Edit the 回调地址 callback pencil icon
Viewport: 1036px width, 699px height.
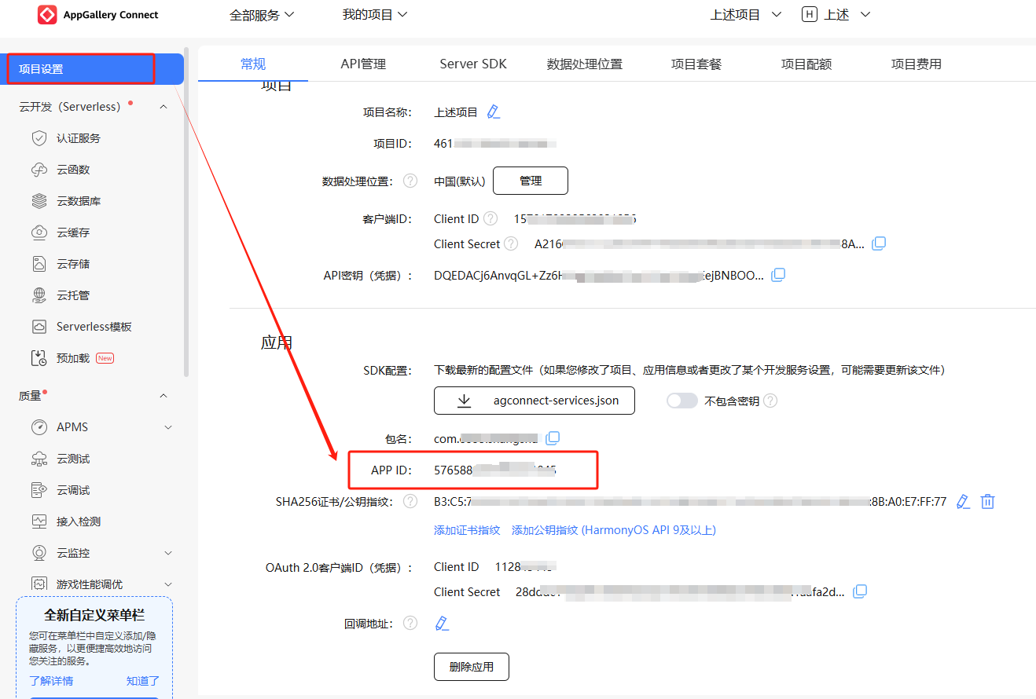pyautogui.click(x=442, y=623)
